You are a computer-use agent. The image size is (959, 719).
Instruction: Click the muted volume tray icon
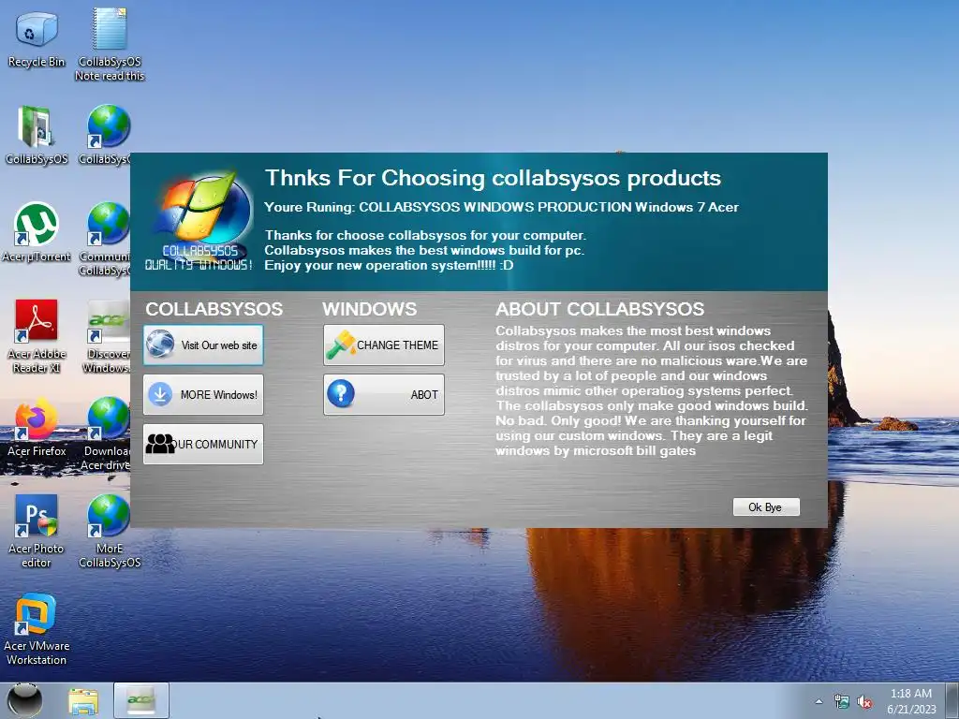pos(864,702)
